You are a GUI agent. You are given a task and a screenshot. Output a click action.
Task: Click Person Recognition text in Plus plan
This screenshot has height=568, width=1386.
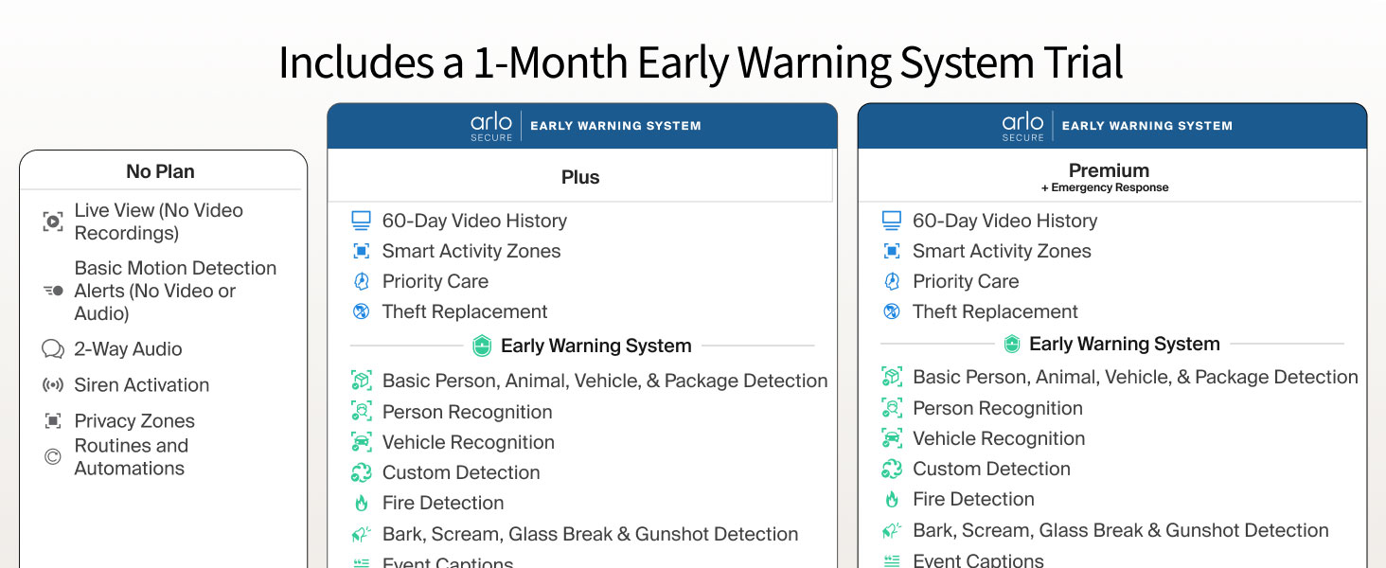[x=468, y=412]
